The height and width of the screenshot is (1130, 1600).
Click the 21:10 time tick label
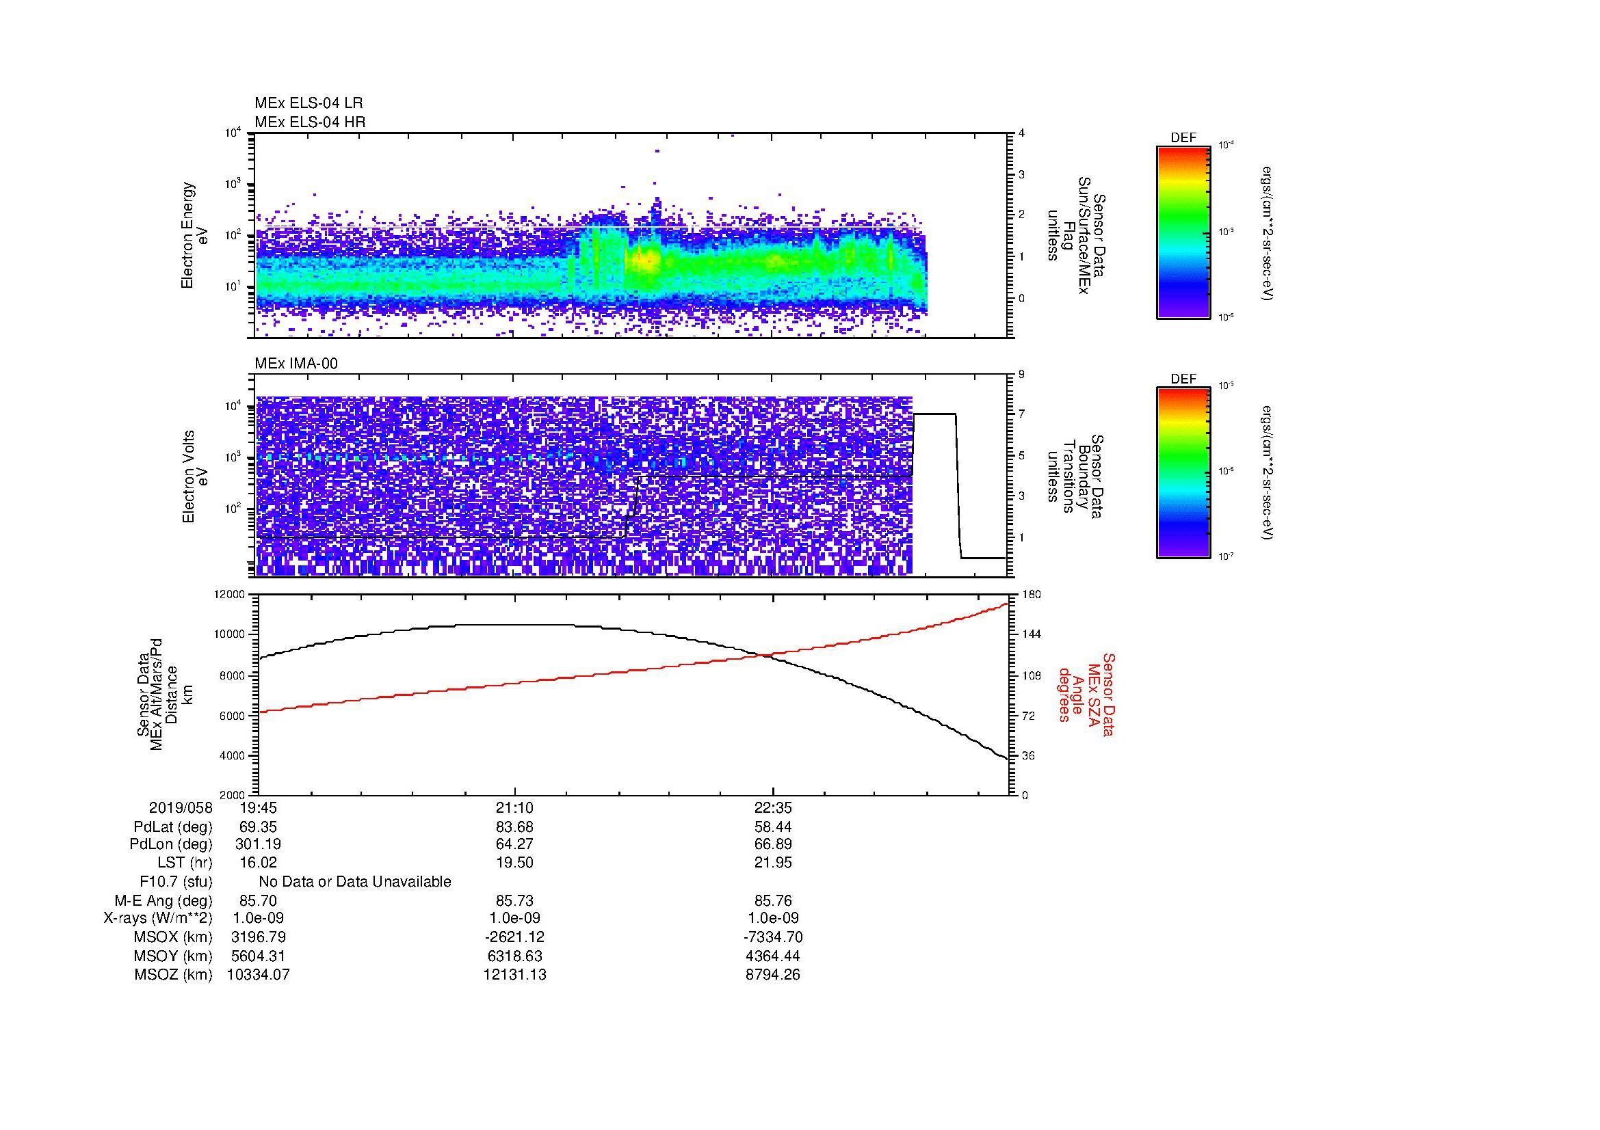coord(515,807)
